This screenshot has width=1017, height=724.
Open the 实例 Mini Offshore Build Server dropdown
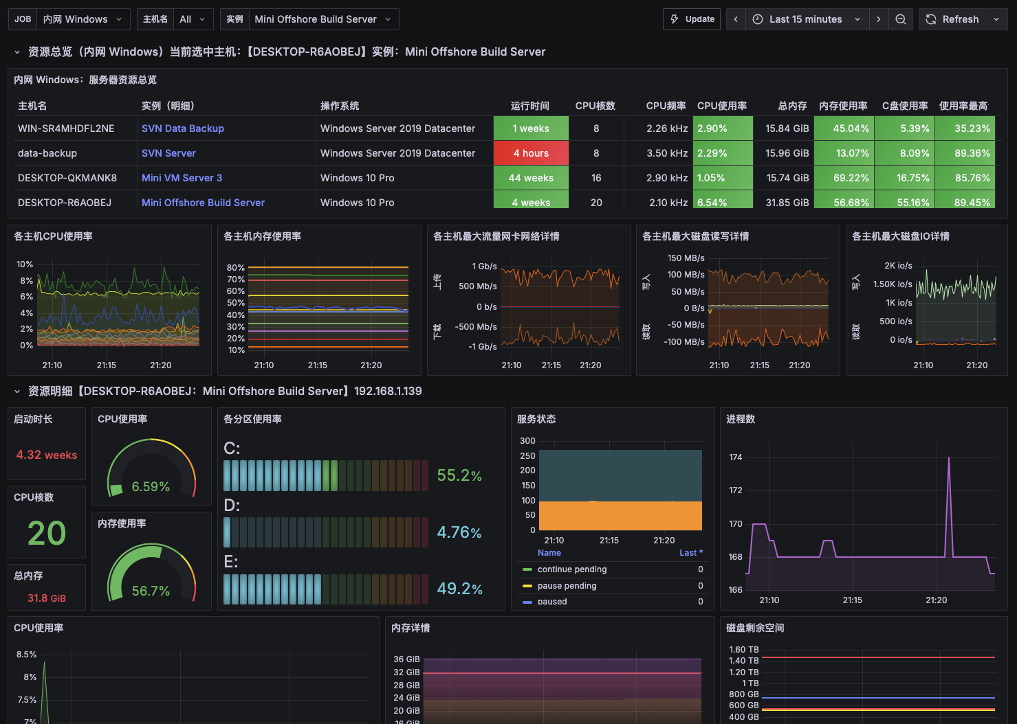click(x=323, y=19)
